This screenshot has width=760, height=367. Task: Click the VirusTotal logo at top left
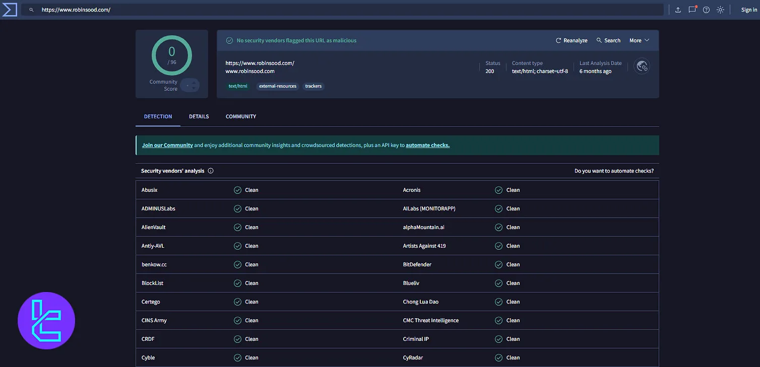click(10, 9)
